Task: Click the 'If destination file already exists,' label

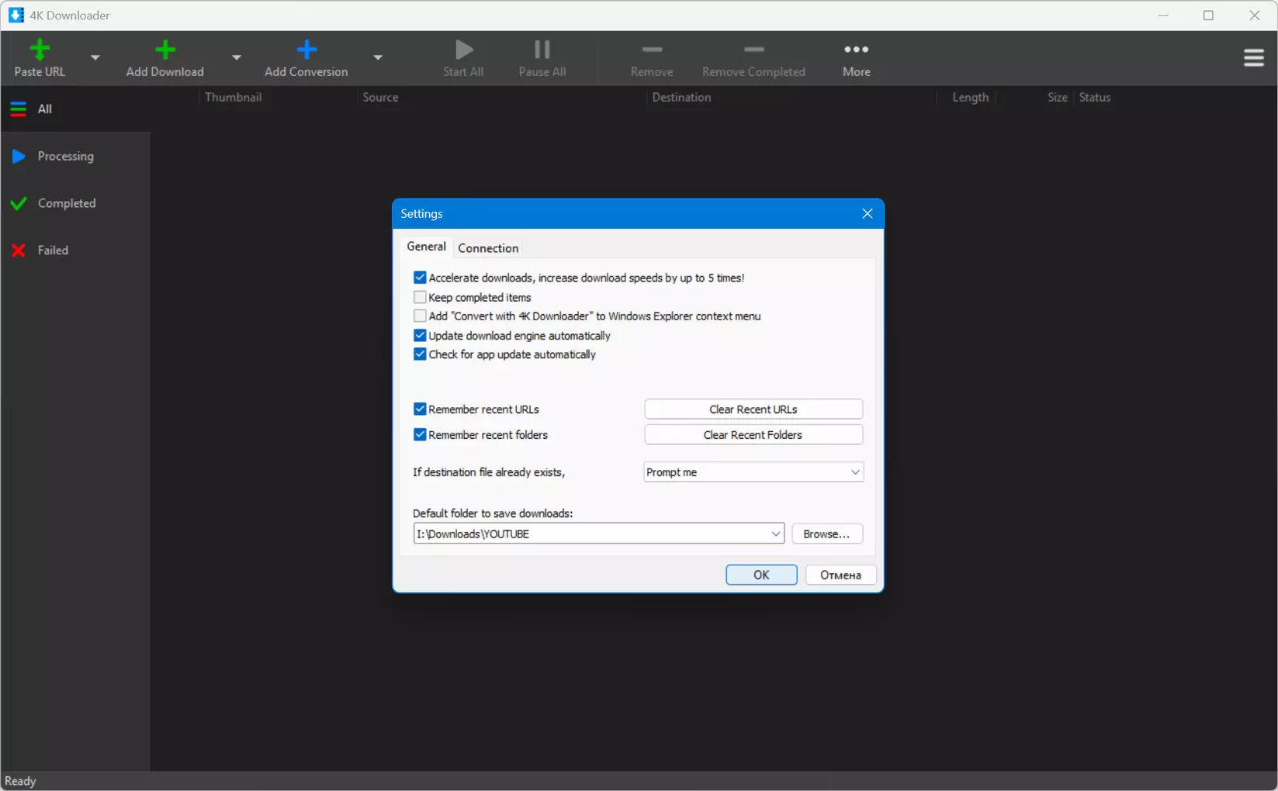Action: (x=489, y=472)
